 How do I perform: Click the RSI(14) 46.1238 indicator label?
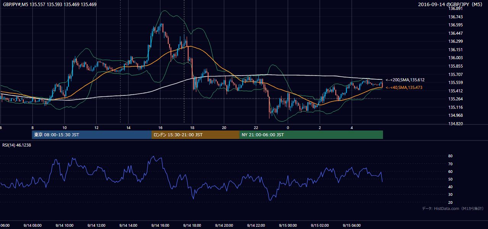(17, 145)
